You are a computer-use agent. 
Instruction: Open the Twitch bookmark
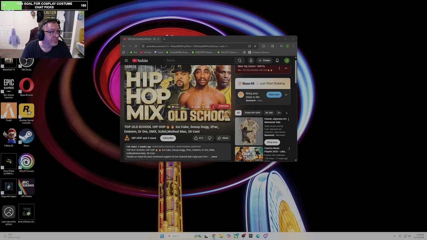coord(158,52)
